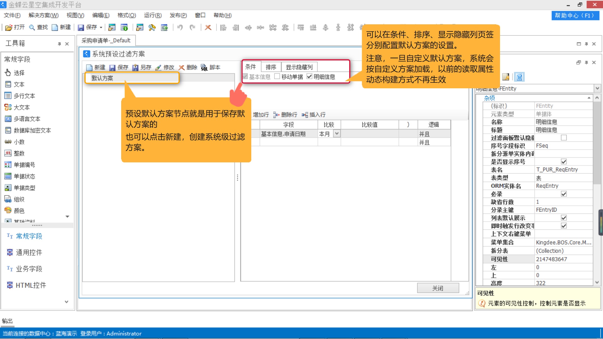The height and width of the screenshot is (339, 603).
Task: Click the 打开 (Open) toolbar icon
Action: [9, 27]
